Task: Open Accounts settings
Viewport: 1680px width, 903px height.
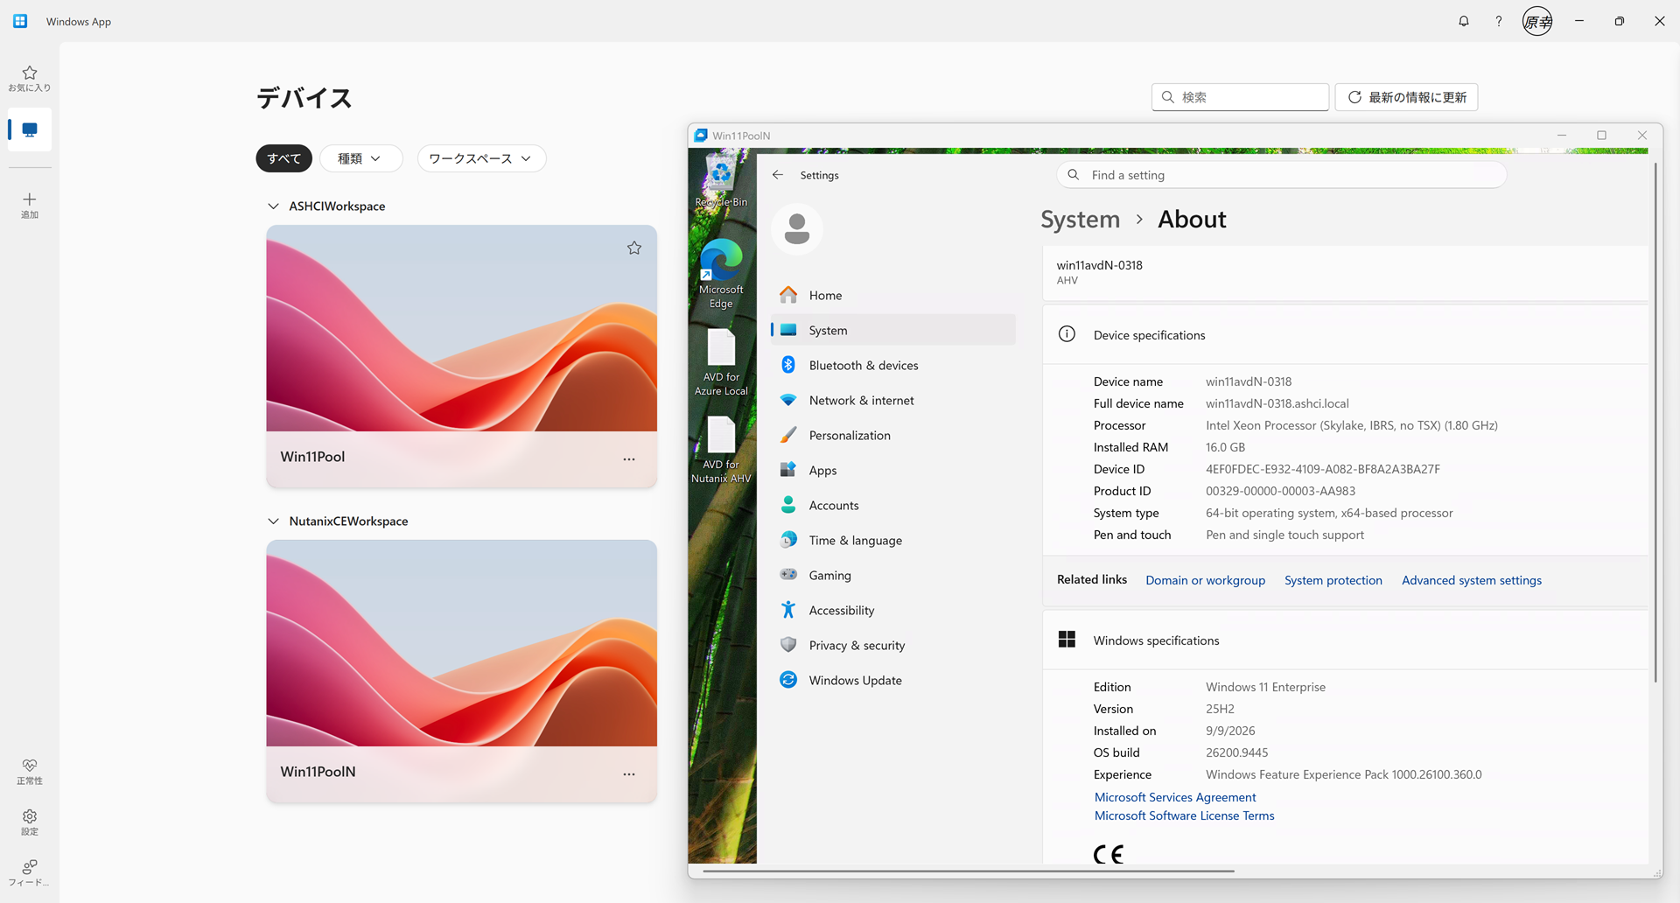Action: (892, 506)
